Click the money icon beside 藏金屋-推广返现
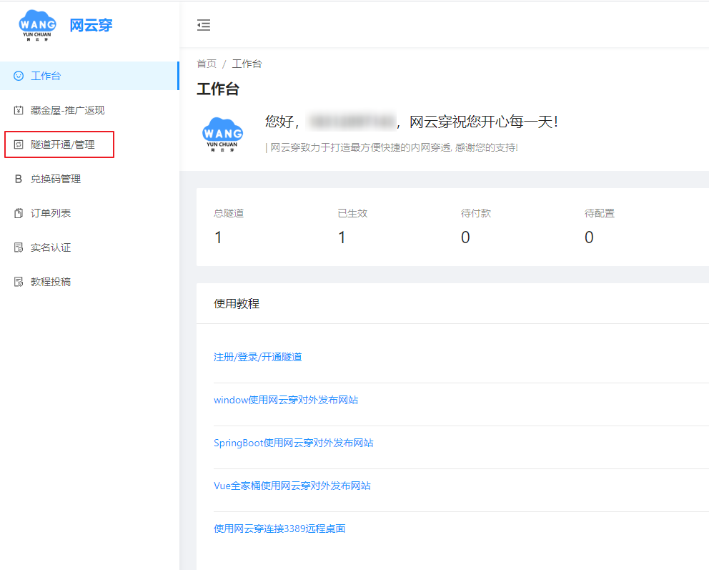 point(19,110)
